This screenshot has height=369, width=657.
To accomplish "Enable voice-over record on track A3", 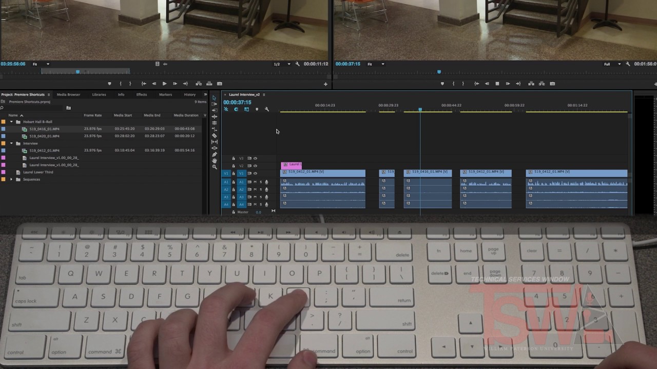I will click(x=266, y=197).
